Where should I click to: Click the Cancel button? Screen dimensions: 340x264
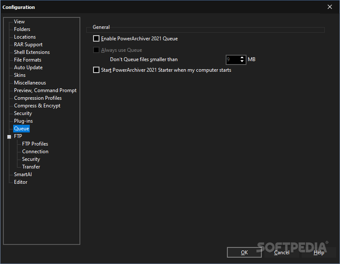(281, 253)
